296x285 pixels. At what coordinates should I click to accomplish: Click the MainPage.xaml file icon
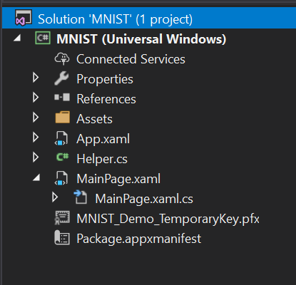[x=61, y=178]
